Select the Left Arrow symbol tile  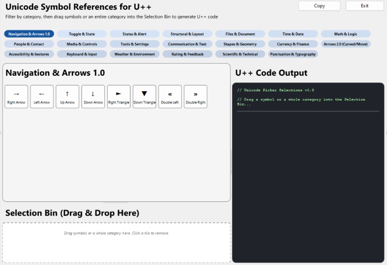coord(42,97)
